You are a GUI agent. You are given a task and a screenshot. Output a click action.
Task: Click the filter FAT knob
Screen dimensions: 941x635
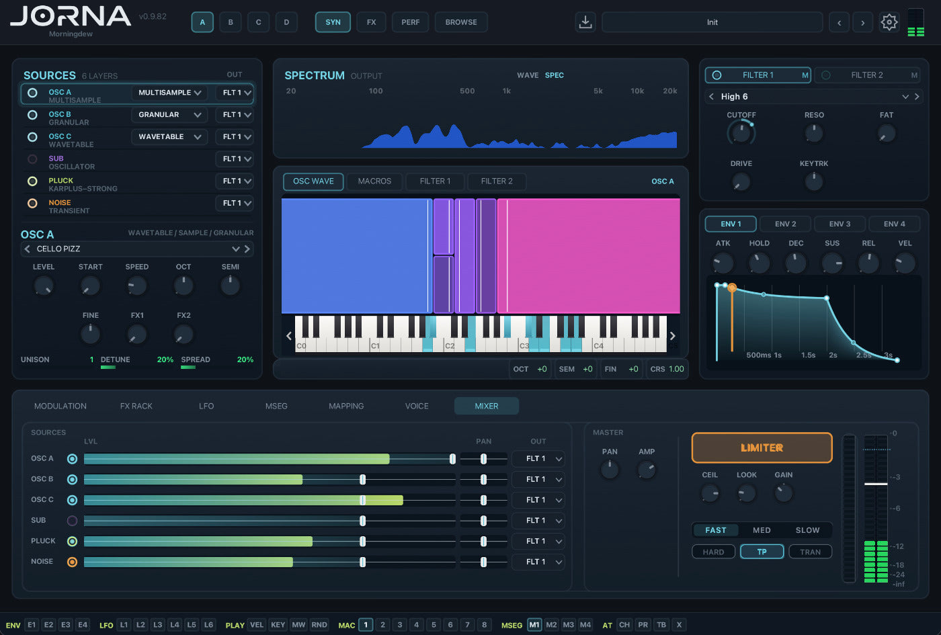(887, 133)
